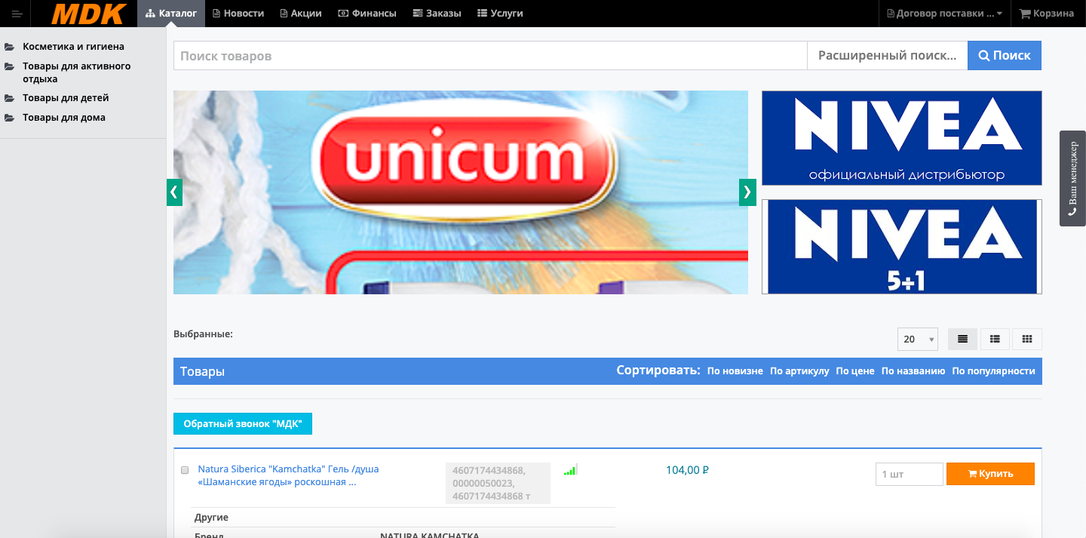Switch to the grid tile view
1086x538 pixels.
(x=1026, y=340)
